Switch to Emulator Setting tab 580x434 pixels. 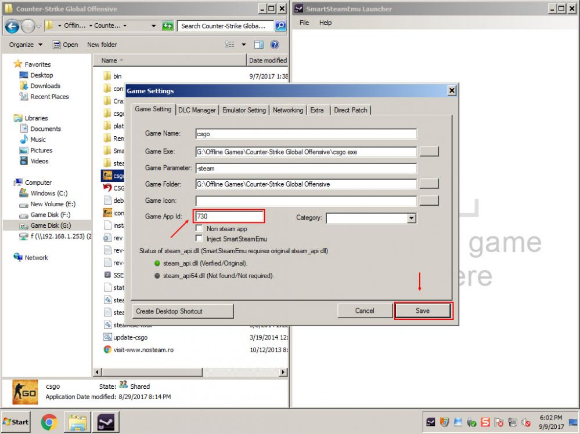(244, 110)
